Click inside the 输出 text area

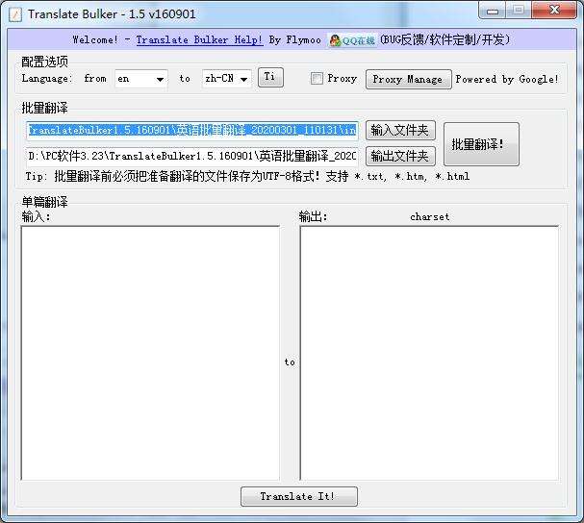click(x=429, y=353)
